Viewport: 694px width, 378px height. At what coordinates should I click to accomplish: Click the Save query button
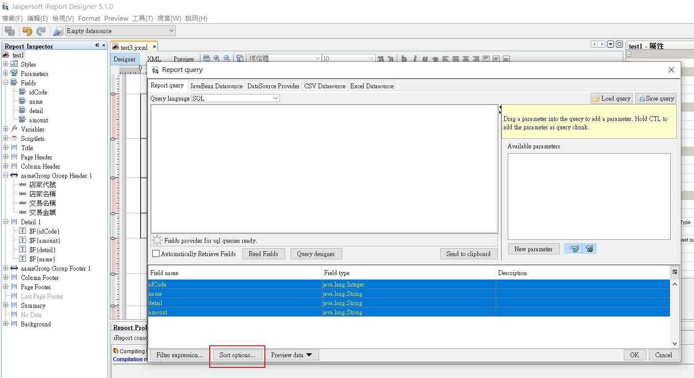pos(656,98)
